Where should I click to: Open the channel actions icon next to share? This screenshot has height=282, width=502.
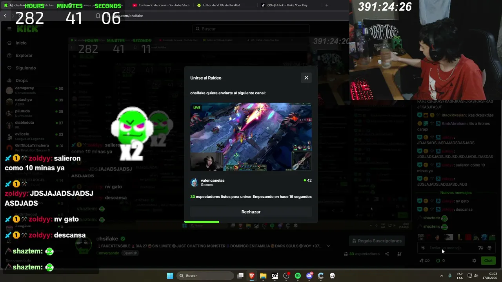coord(399,254)
